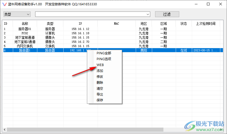
Task: Select the PC02 row
Action: tap(113, 33)
